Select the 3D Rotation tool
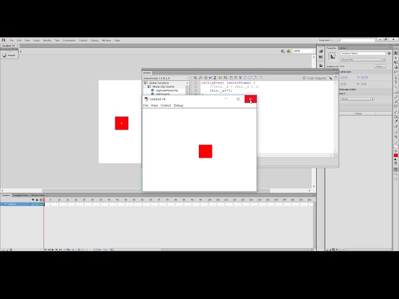The image size is (399, 299). 396,67
